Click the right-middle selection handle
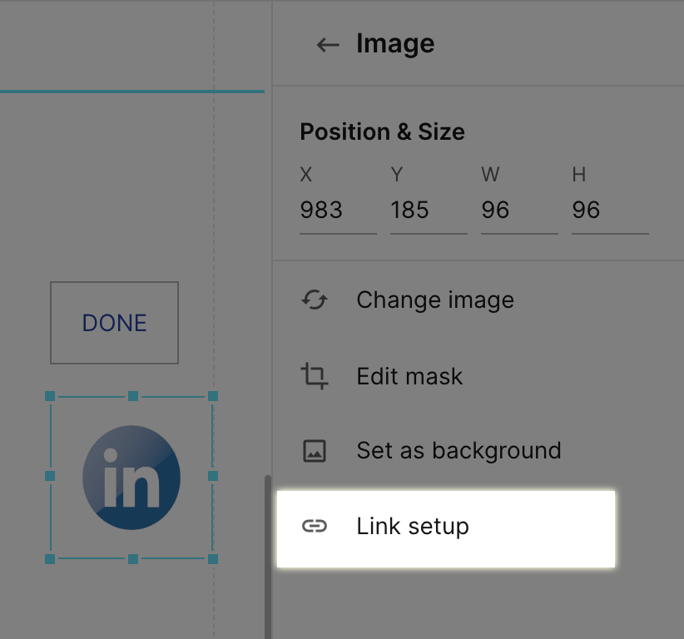The height and width of the screenshot is (639, 684). click(213, 476)
